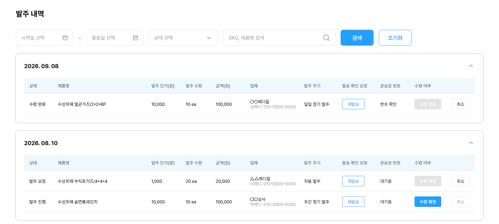Click the 20,000 amount cell
This screenshot has height=224, width=499.
223,181
